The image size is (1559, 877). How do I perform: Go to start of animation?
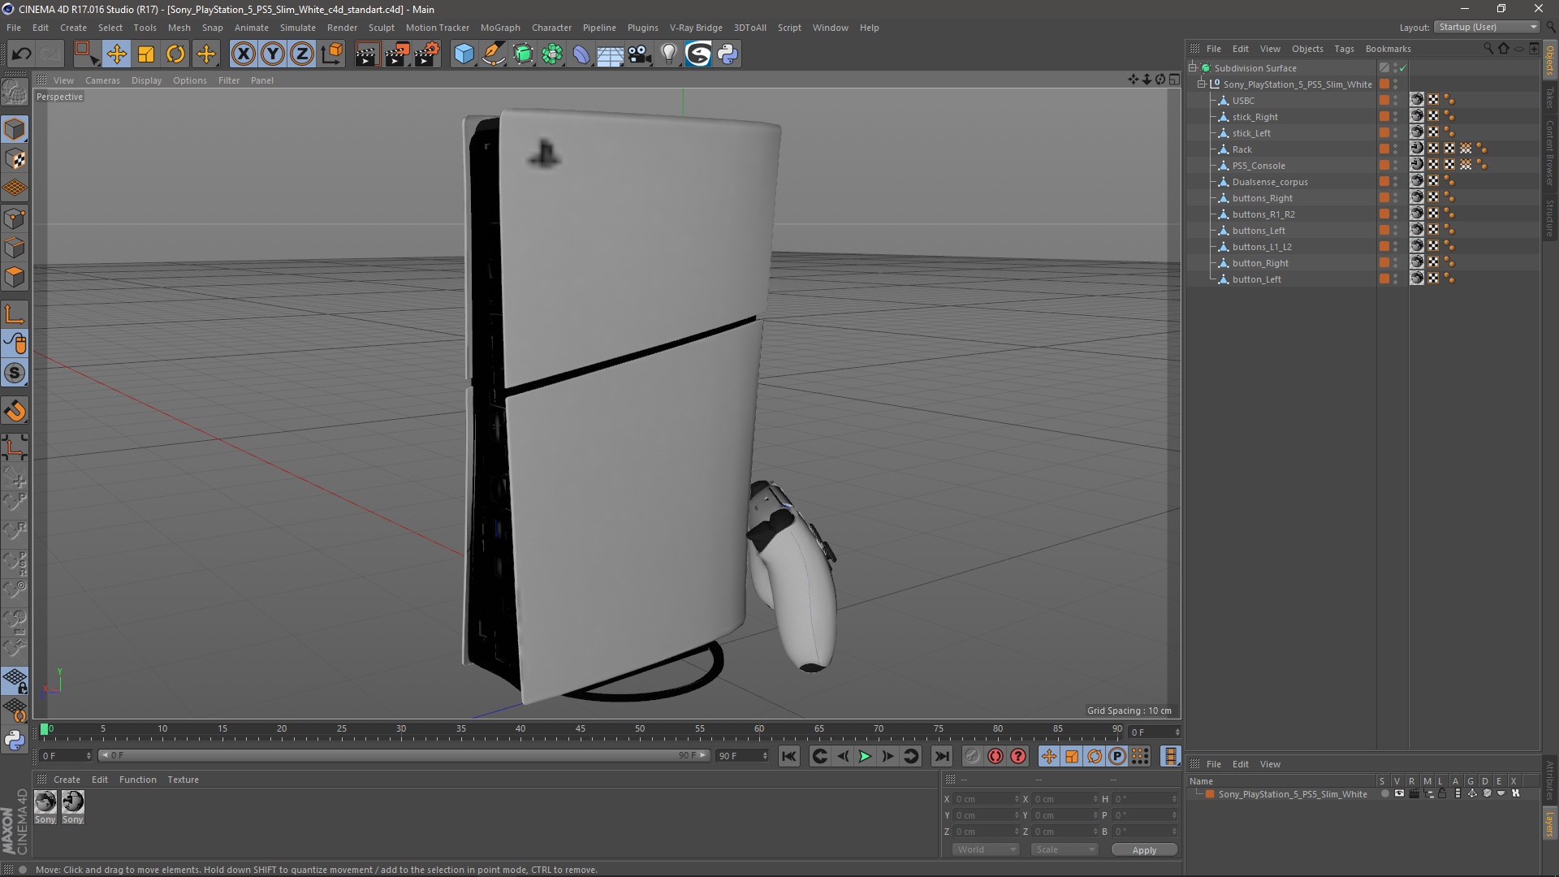(788, 756)
